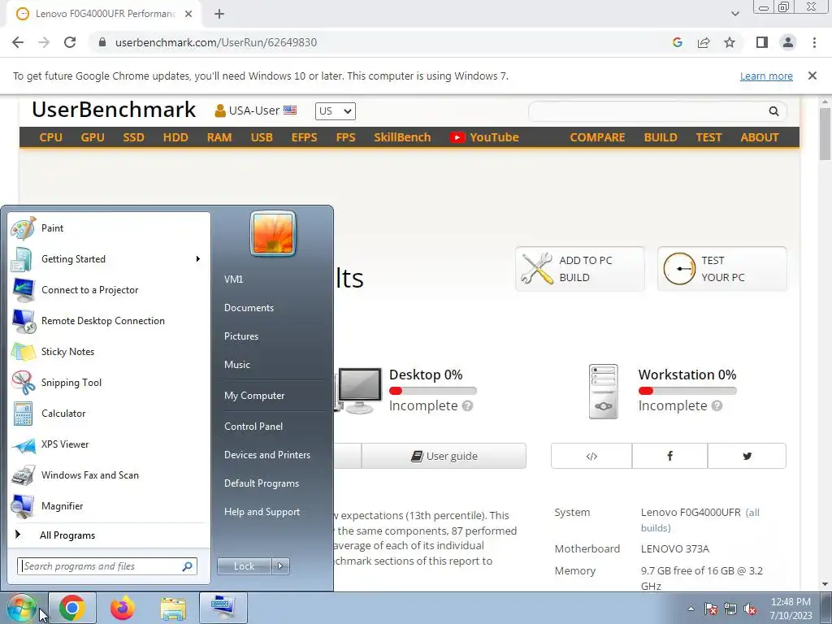Start the Snipping Tool
This screenshot has width=832, height=624.
point(108,383)
